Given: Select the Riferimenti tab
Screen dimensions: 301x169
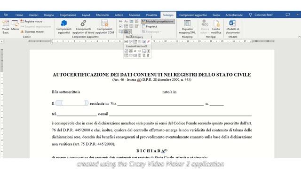Looking at the screenshot, I should pyautogui.click(x=103, y=15).
